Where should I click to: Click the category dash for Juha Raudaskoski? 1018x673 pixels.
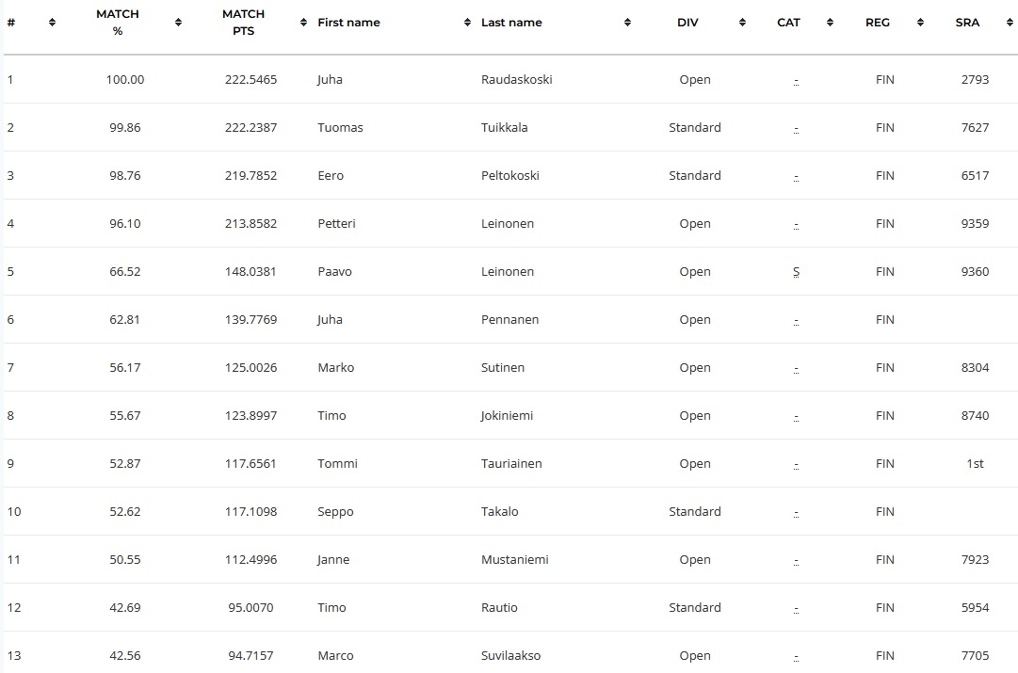(796, 80)
